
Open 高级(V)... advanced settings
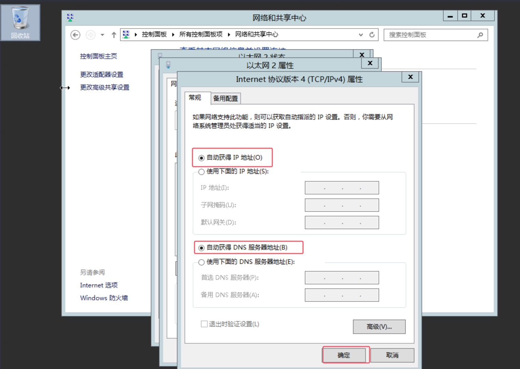pyautogui.click(x=379, y=327)
